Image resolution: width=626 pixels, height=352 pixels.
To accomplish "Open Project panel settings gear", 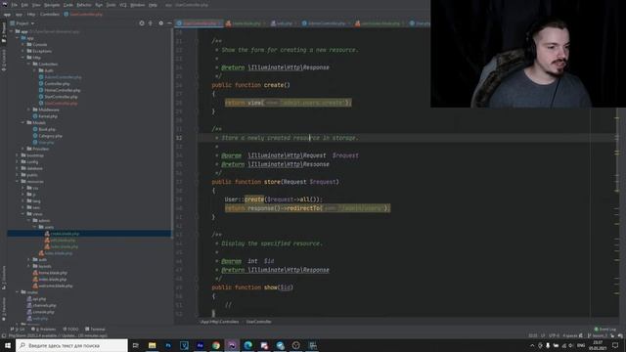I will click(x=160, y=23).
